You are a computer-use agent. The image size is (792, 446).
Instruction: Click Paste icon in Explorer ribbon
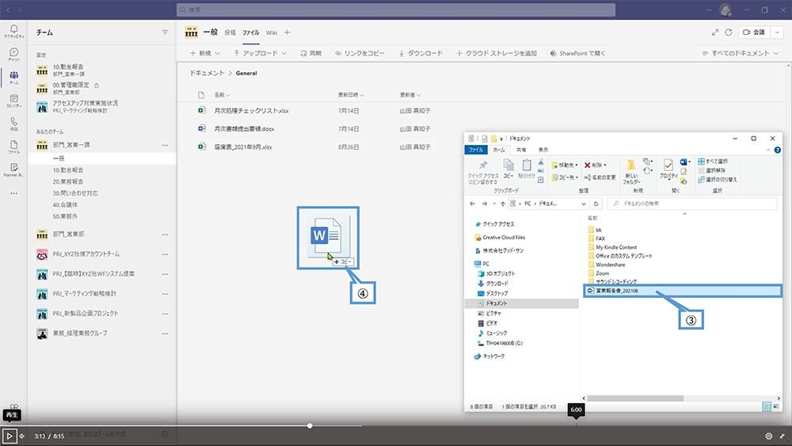pos(527,169)
